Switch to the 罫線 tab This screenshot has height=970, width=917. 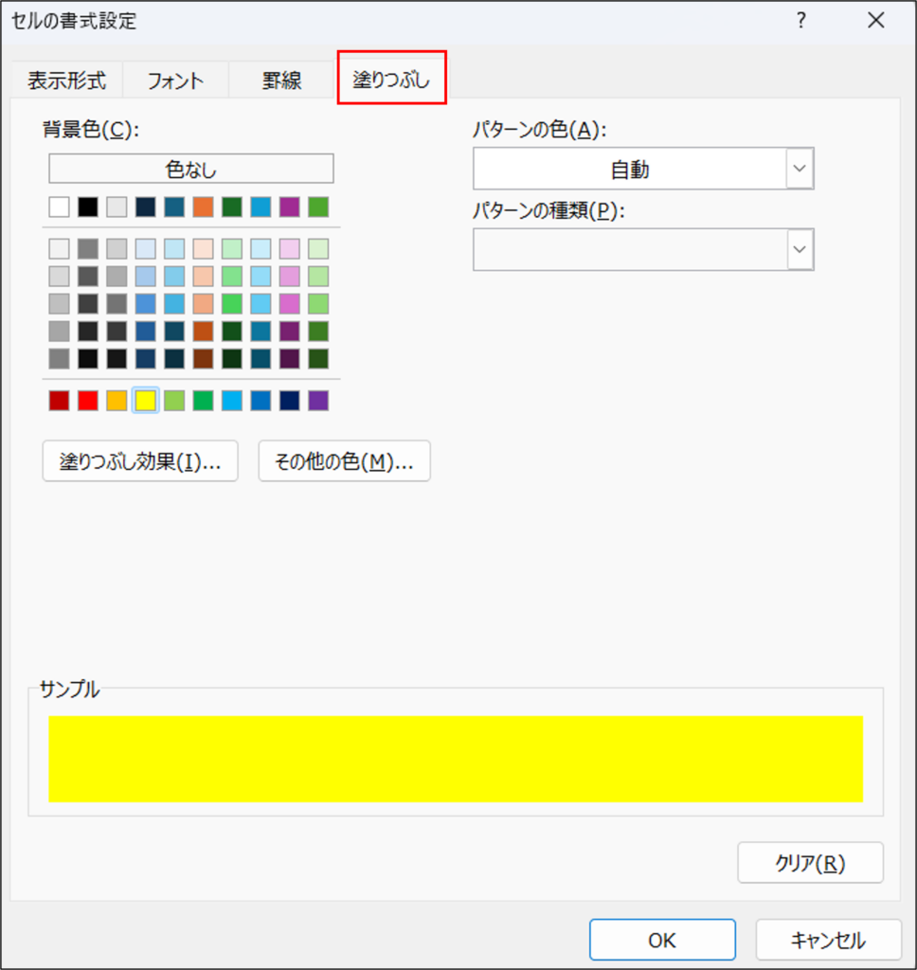coord(280,81)
